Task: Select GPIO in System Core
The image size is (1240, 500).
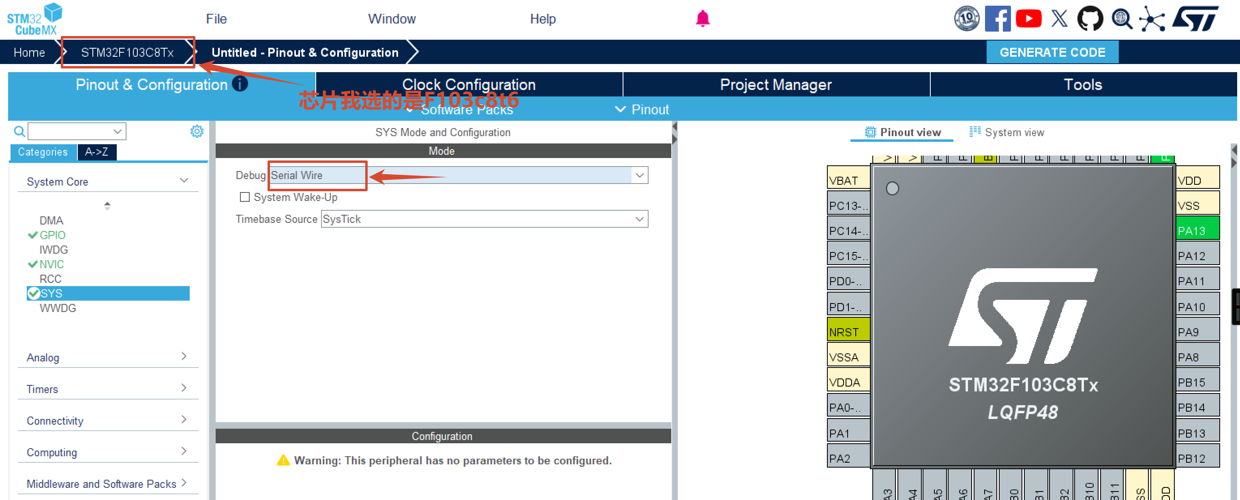Action: [52, 235]
